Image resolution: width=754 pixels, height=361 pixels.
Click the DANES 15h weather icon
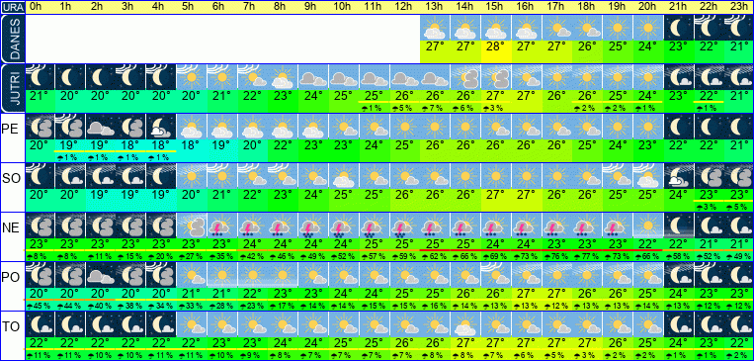495,28
